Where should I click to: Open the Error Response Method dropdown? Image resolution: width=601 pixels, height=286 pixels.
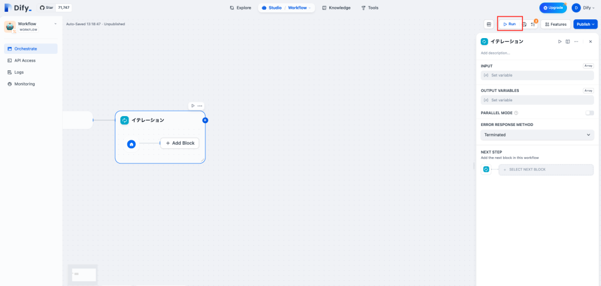pyautogui.click(x=537, y=135)
